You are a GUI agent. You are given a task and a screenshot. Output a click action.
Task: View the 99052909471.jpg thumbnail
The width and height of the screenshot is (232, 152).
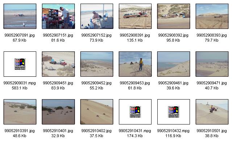point(212,64)
